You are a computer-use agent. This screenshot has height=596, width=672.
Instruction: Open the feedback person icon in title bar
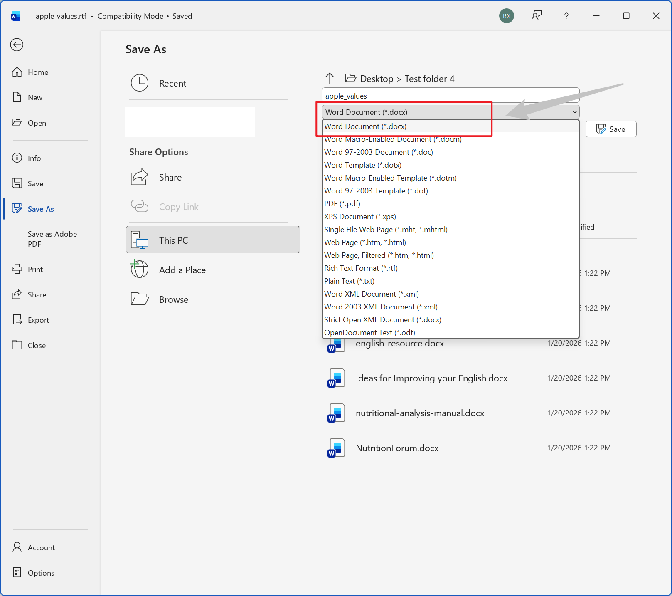click(x=536, y=16)
